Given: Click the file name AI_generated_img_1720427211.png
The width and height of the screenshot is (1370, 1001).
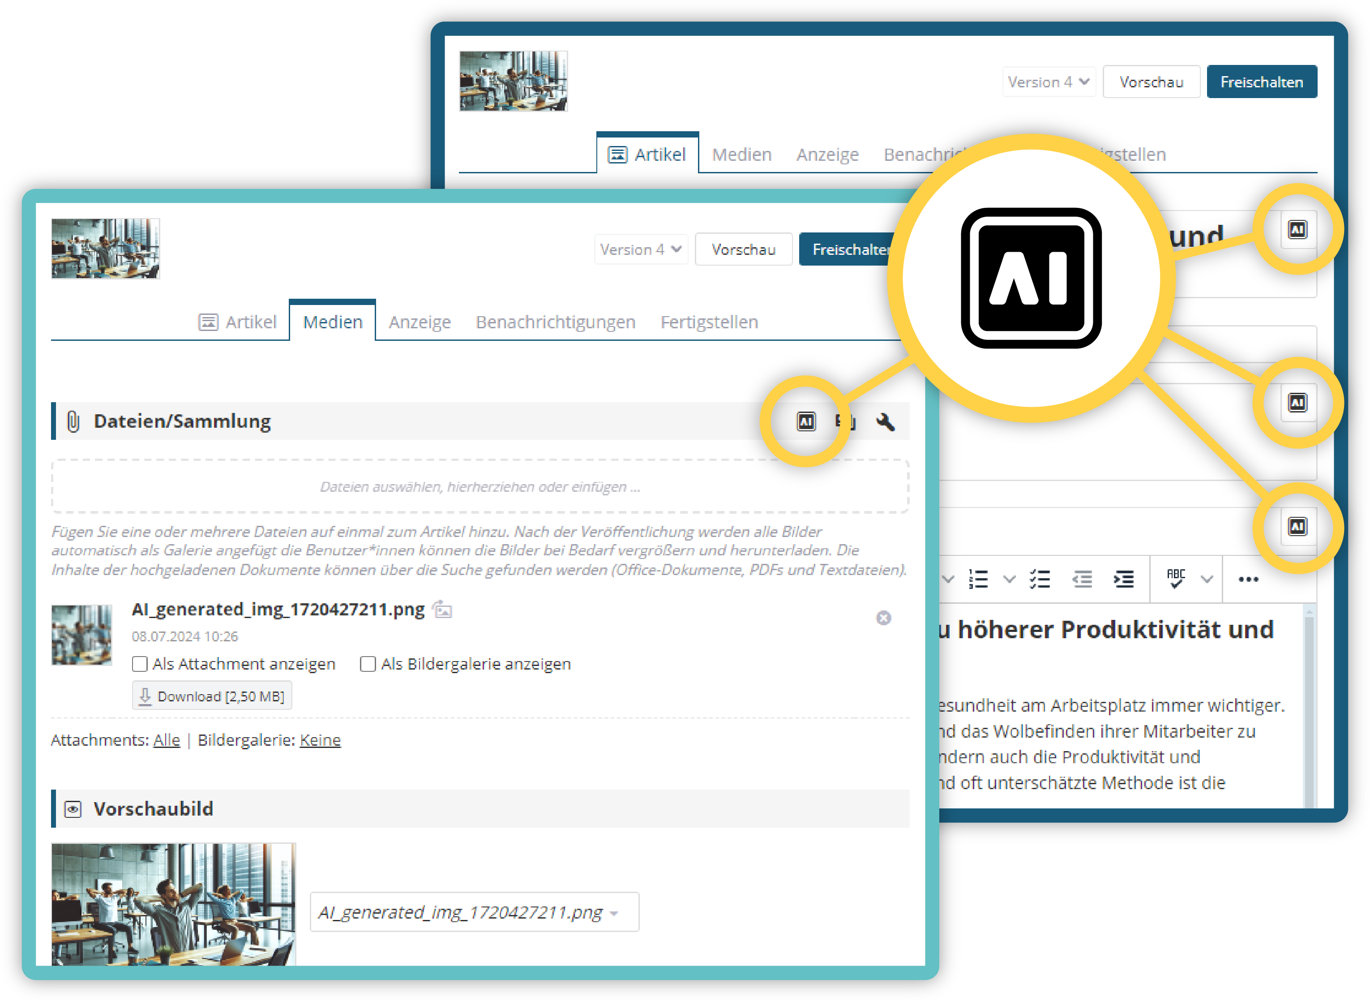Looking at the screenshot, I should [x=278, y=610].
